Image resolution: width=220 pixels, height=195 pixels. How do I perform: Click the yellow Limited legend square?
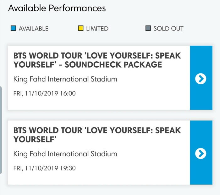(81, 28)
